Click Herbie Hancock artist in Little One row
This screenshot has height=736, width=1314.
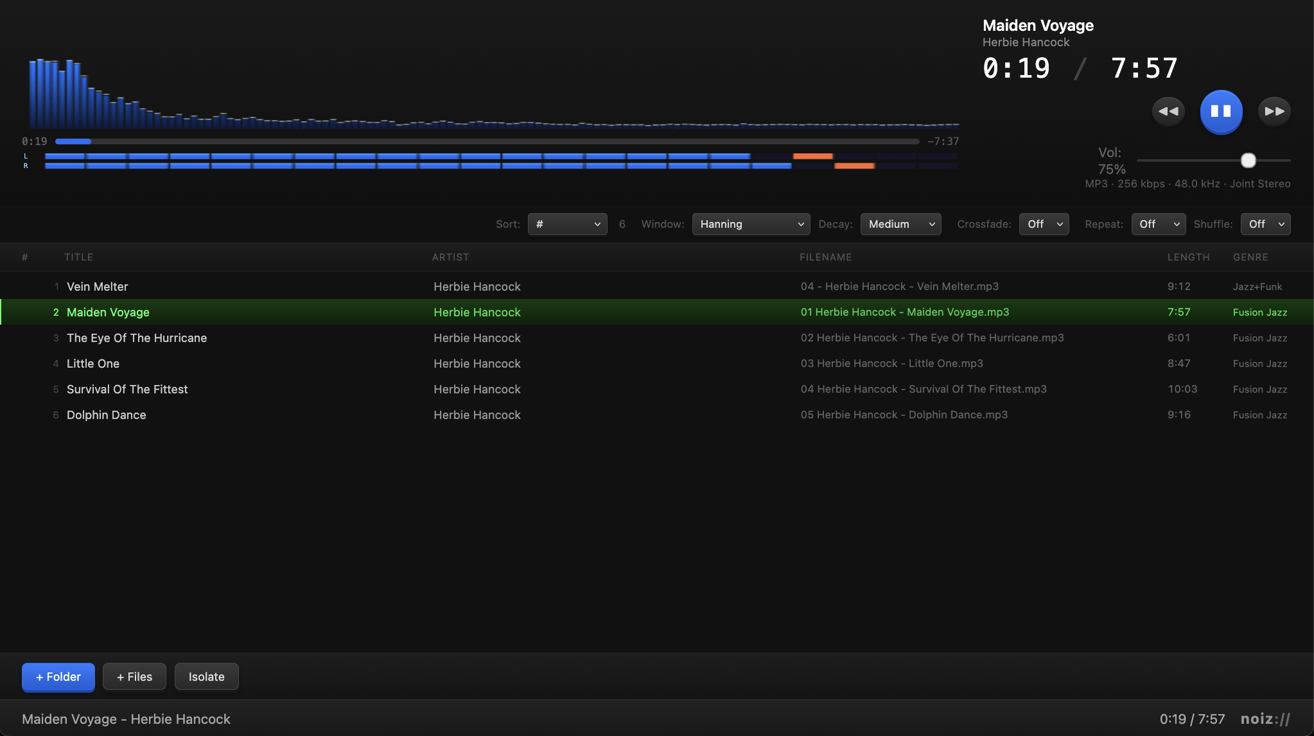click(x=477, y=363)
